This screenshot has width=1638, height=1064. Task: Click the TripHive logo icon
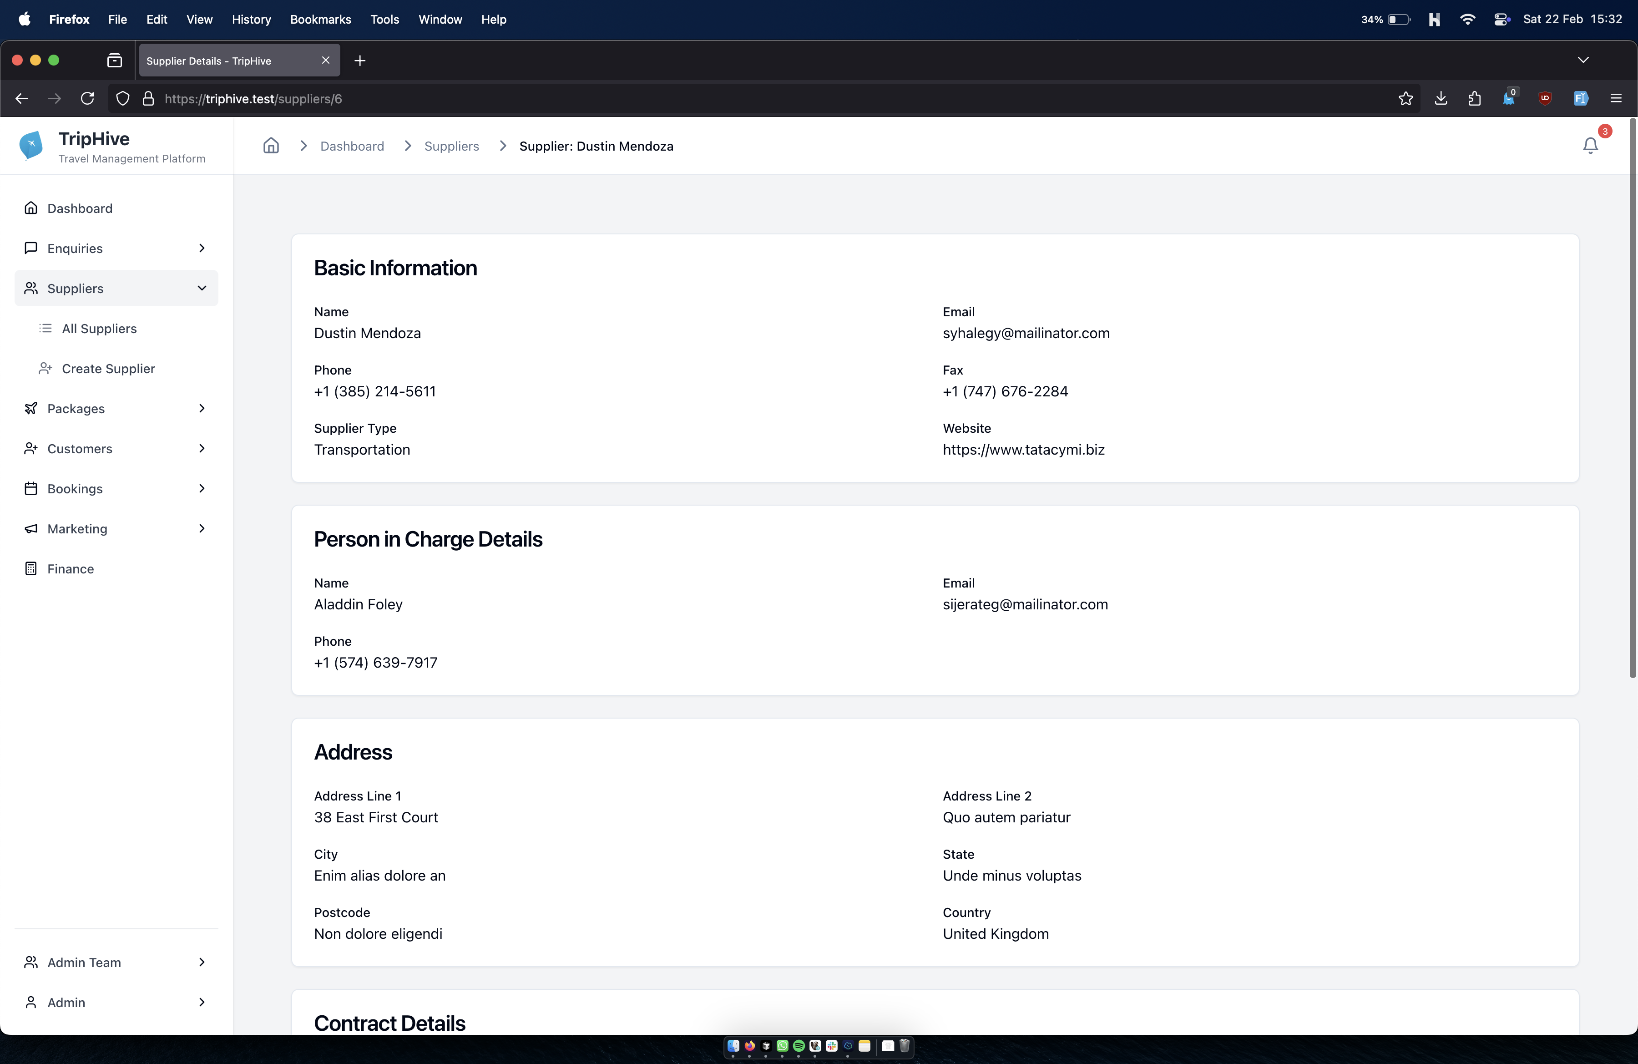click(x=31, y=145)
